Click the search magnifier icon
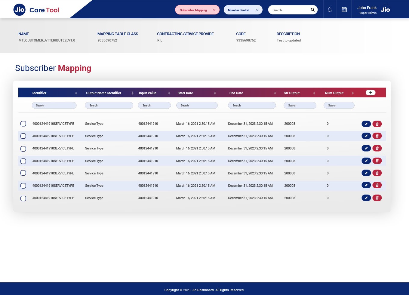409x295 pixels. (312, 10)
